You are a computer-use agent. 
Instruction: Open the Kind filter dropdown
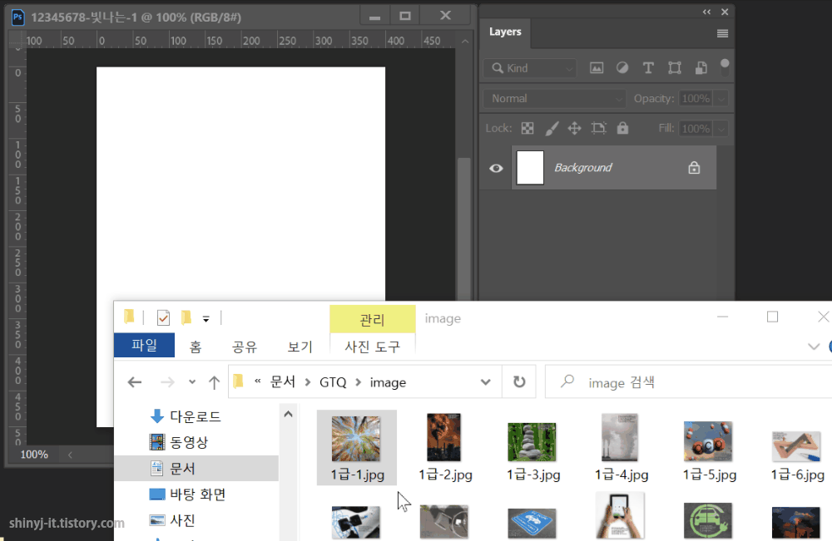pos(529,68)
